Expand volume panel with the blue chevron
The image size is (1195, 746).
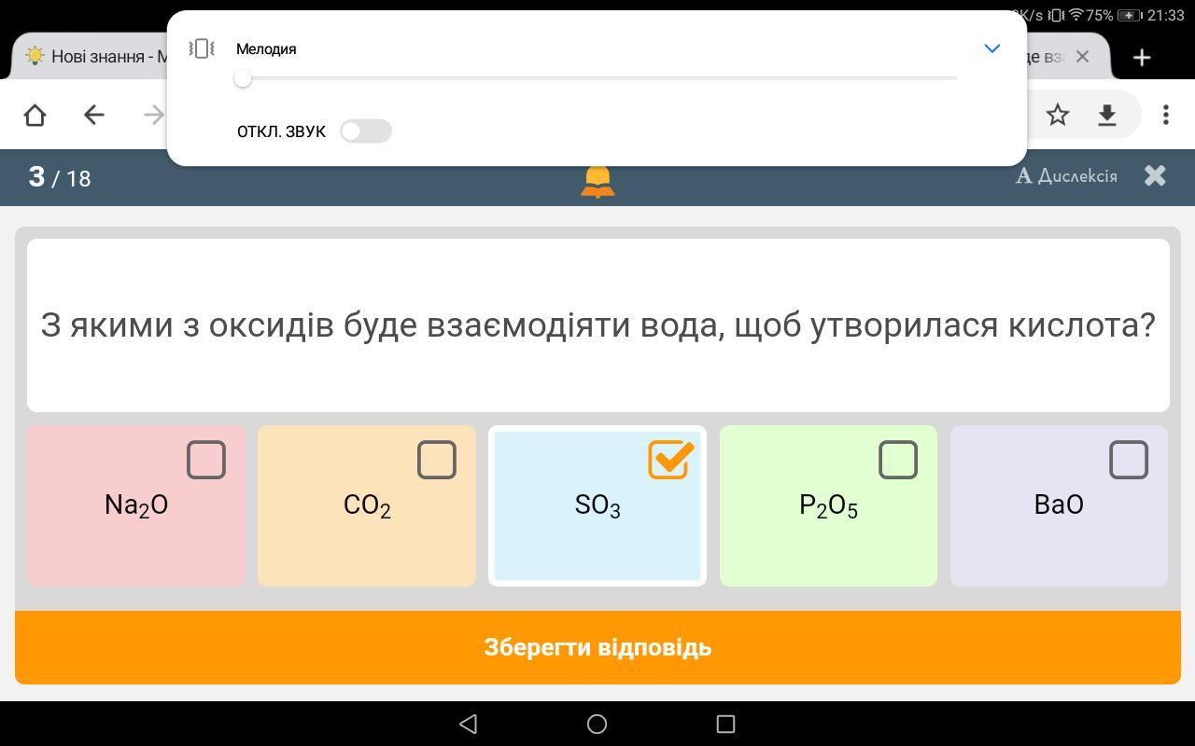pyautogui.click(x=992, y=48)
